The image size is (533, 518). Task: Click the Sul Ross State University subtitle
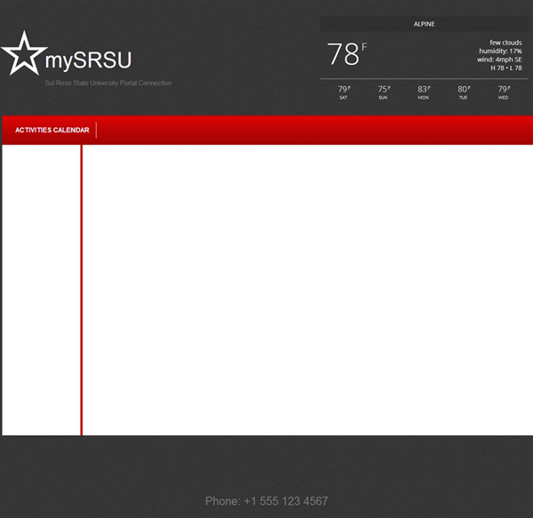tap(108, 84)
